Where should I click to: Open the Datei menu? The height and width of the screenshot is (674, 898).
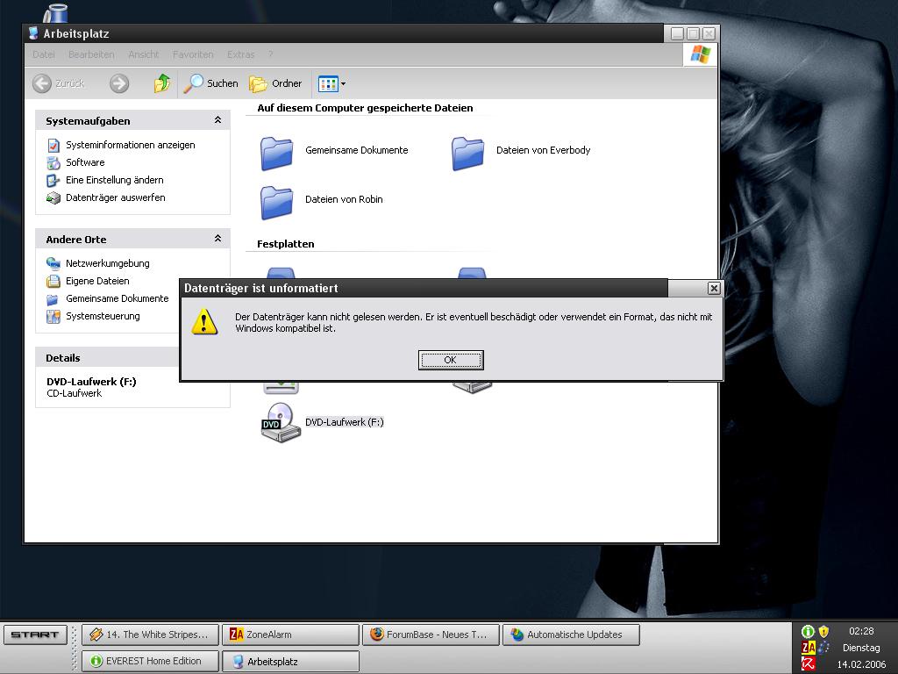(x=44, y=54)
